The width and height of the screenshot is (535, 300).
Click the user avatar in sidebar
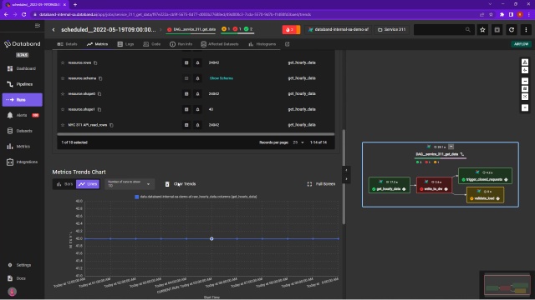(13, 292)
